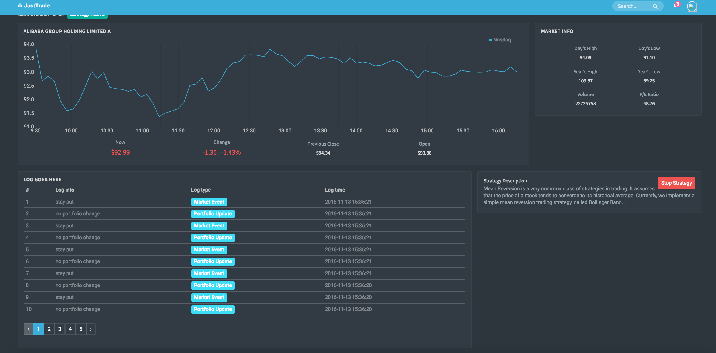The width and height of the screenshot is (716, 353).
Task: Click current page 1 in pagination
Action: [38, 329]
